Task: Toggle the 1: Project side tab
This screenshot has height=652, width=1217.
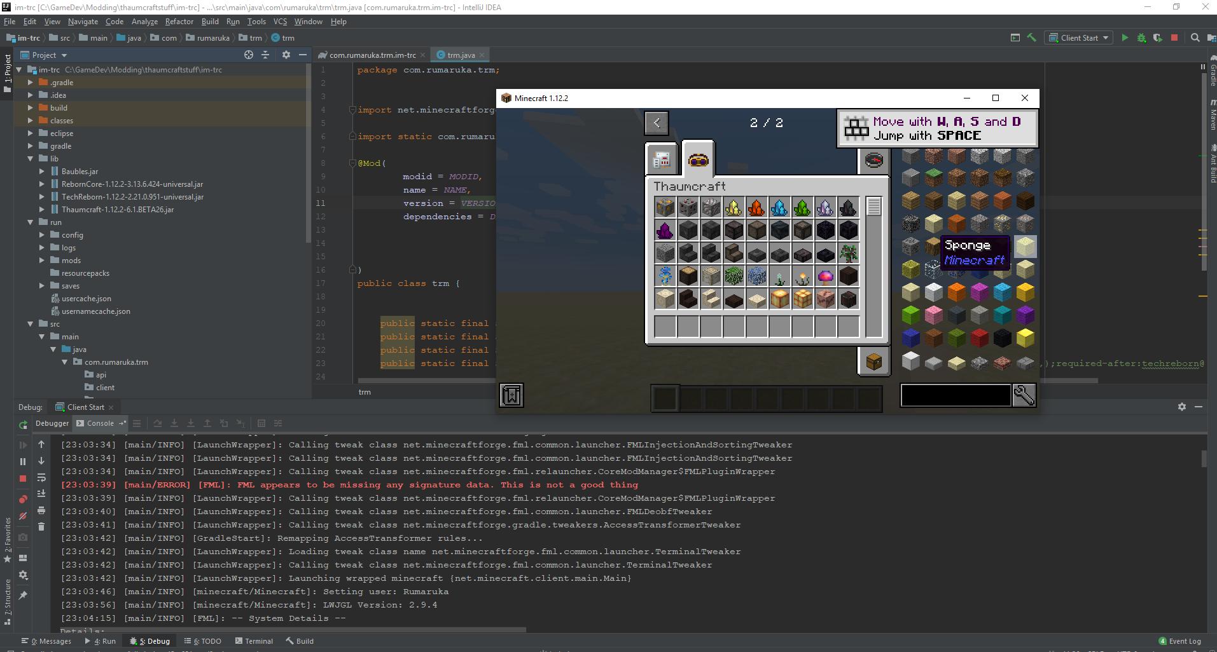Action: click(x=7, y=74)
